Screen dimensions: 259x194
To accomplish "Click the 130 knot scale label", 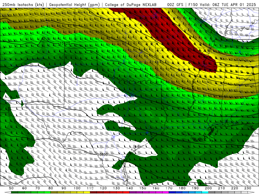I will click(117, 188).
